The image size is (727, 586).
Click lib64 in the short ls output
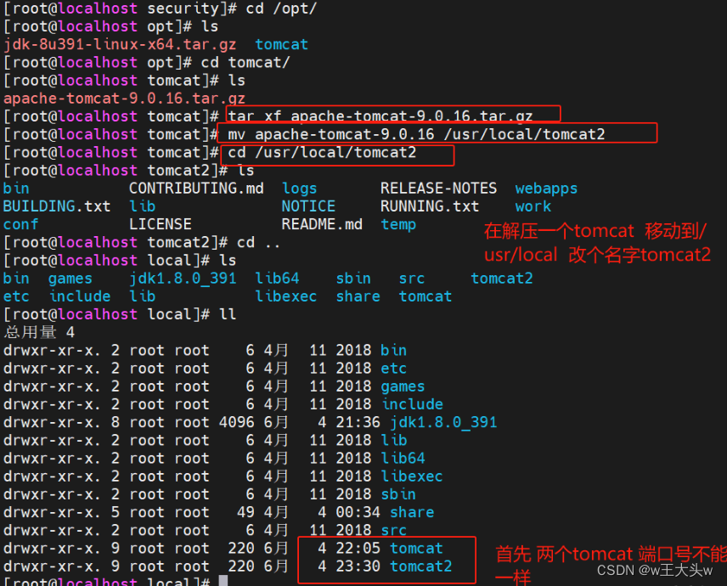pos(277,279)
